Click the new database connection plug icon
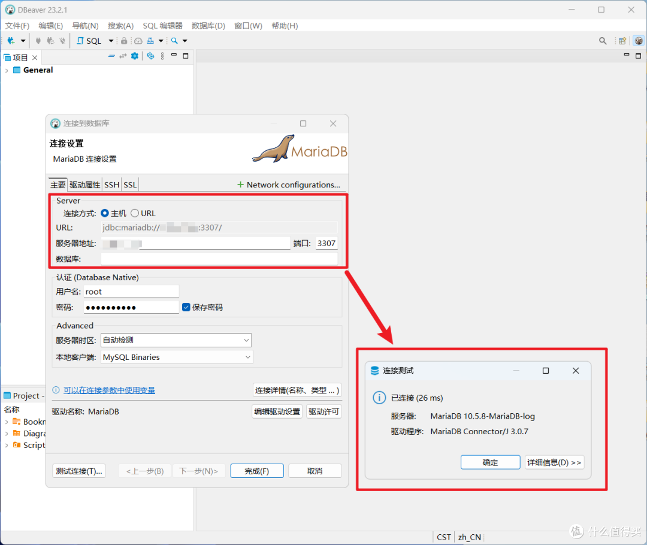This screenshot has width=647, height=545. point(11,41)
